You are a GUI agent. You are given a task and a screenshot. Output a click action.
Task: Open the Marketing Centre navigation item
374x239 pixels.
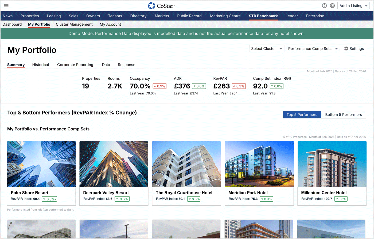(225, 16)
